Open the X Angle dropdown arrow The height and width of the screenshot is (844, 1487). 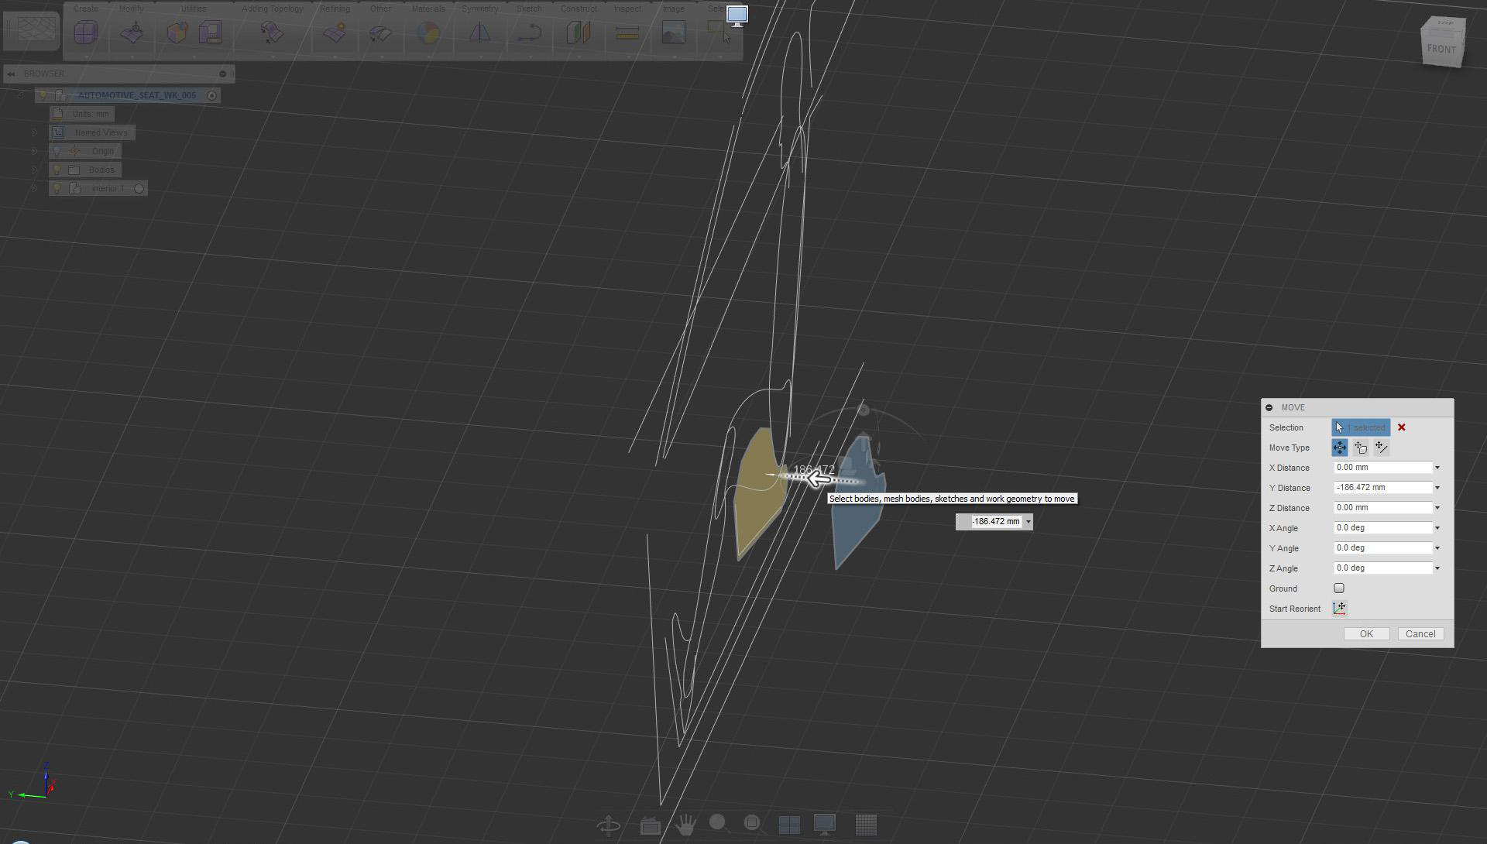click(1437, 528)
